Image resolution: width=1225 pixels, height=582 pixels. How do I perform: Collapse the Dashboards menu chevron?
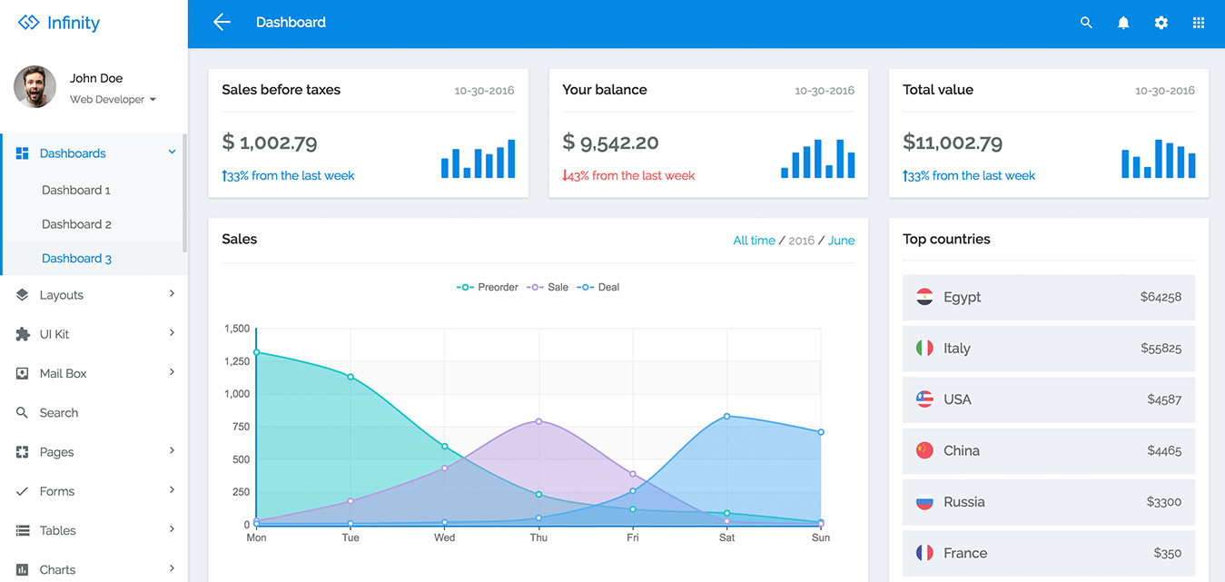tap(172, 153)
